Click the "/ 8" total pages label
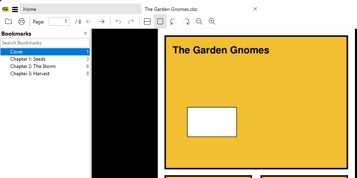The height and width of the screenshot is (178, 357). point(78,21)
